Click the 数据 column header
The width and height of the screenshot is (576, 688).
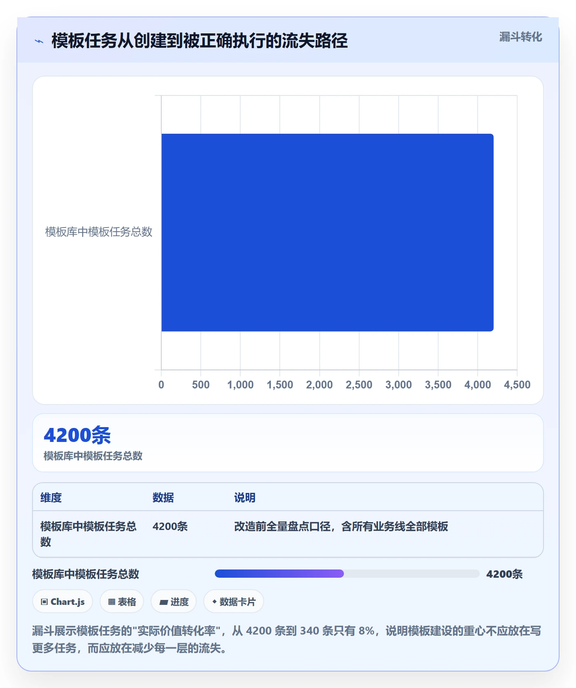click(163, 497)
